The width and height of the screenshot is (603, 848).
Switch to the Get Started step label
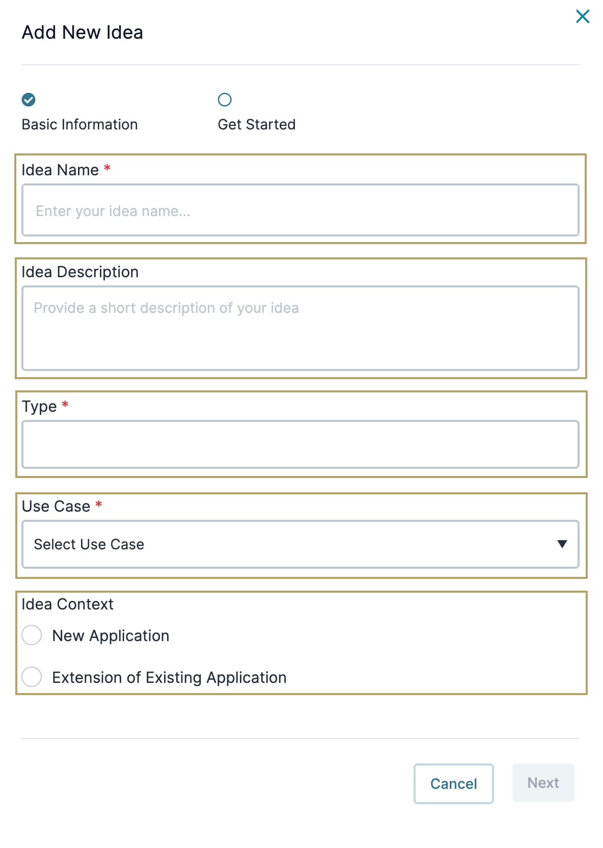click(257, 124)
